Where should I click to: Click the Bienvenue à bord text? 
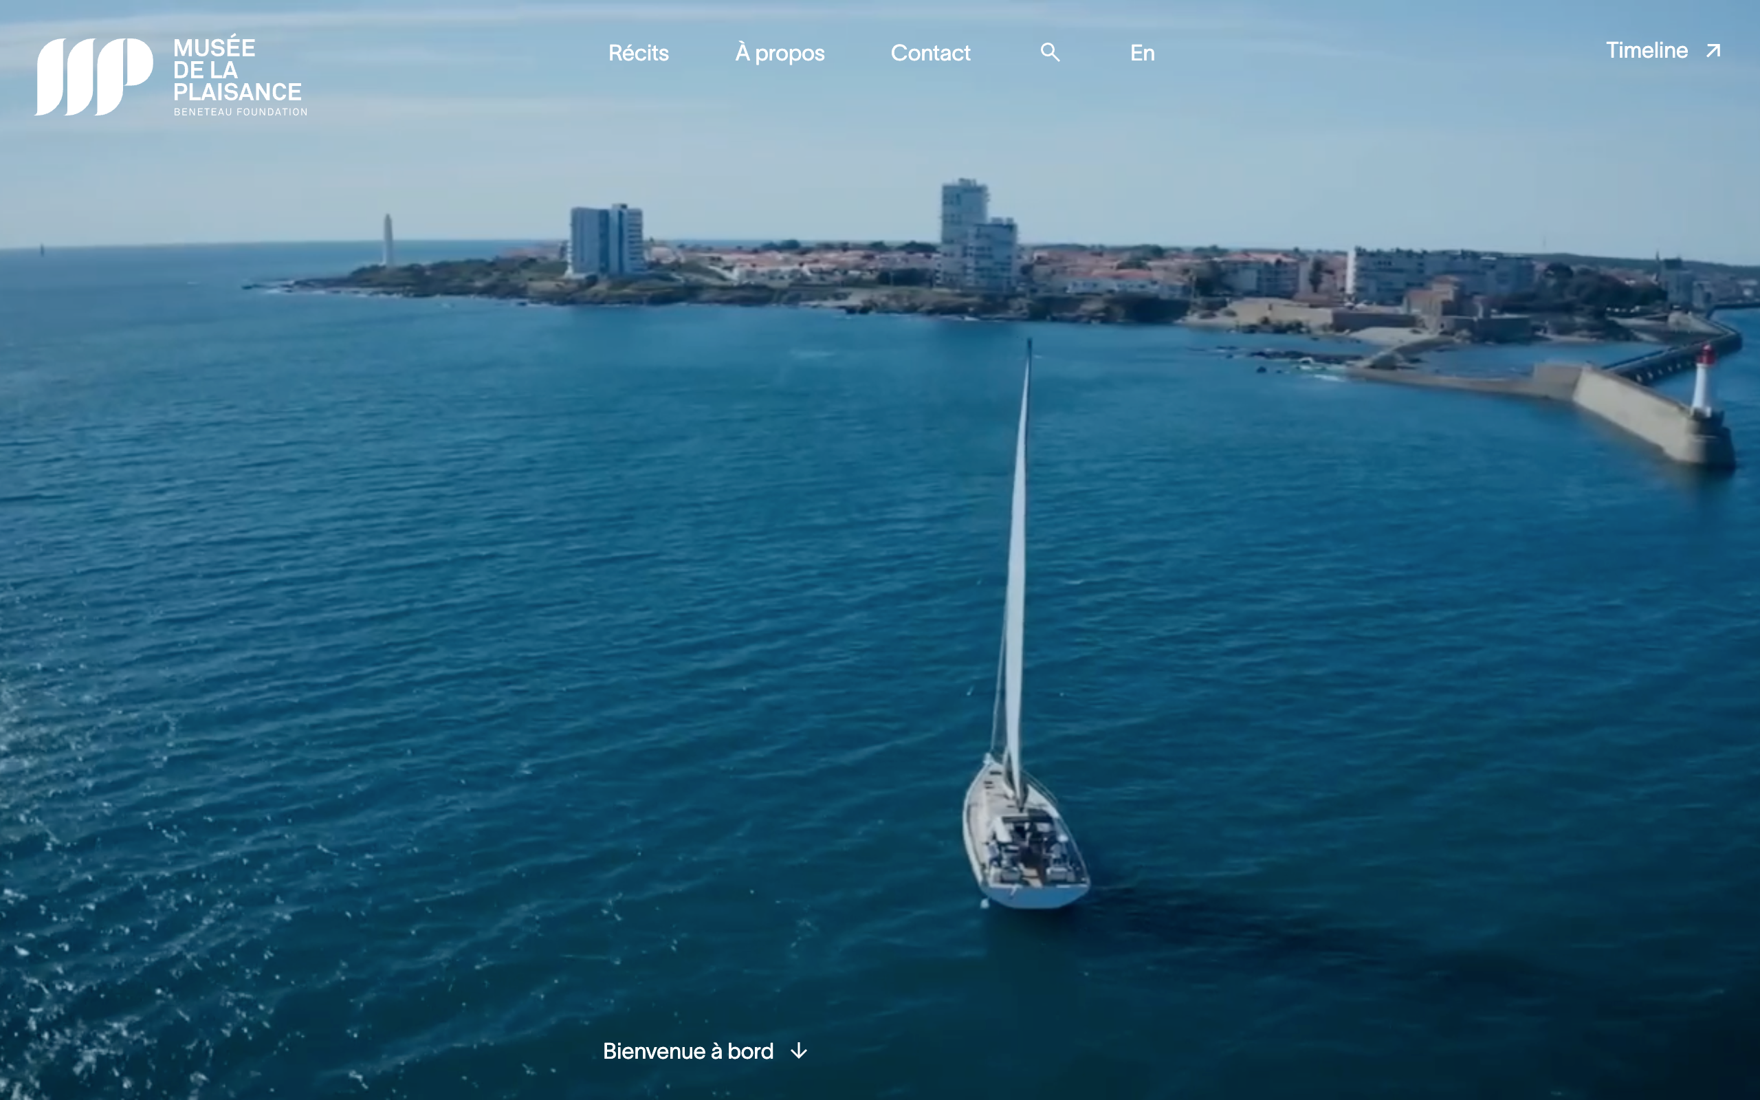point(687,1051)
